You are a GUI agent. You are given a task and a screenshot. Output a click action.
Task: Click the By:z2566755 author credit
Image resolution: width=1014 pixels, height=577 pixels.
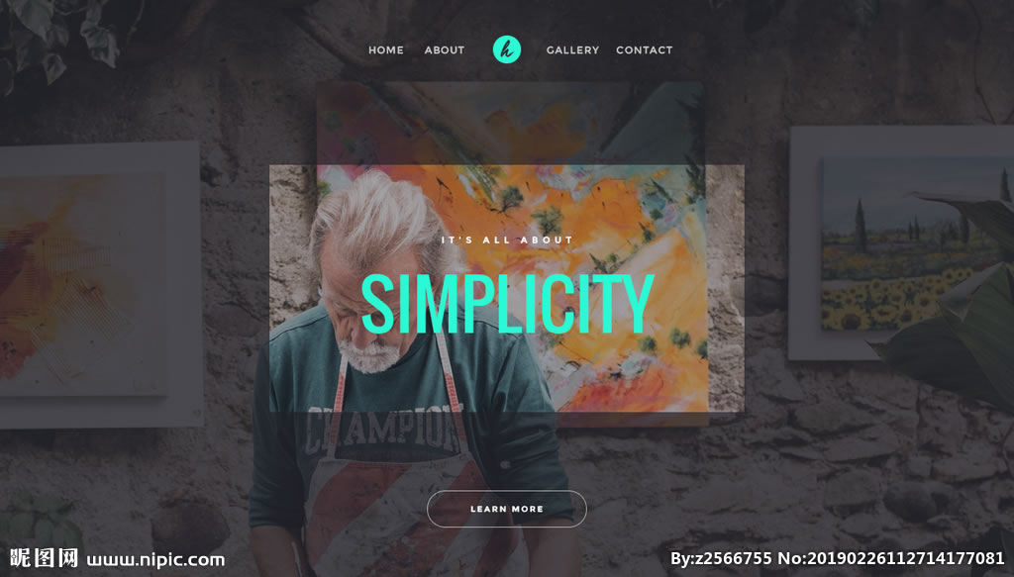[x=721, y=558]
